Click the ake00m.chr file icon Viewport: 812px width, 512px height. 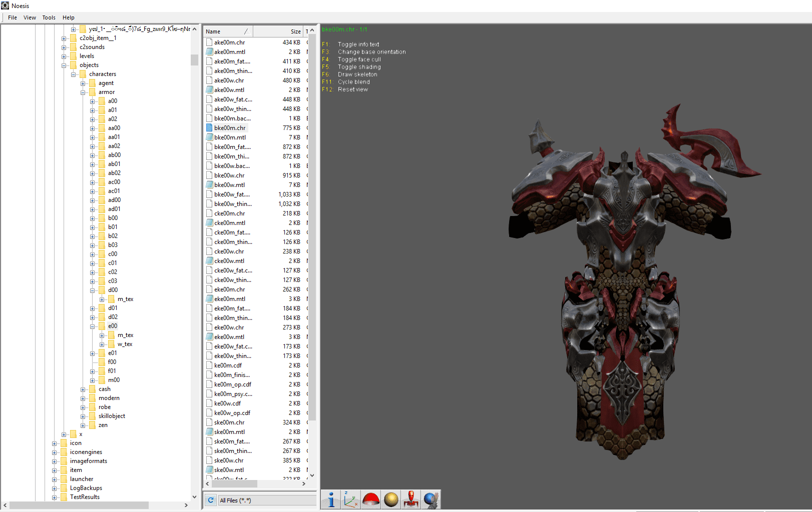click(210, 42)
